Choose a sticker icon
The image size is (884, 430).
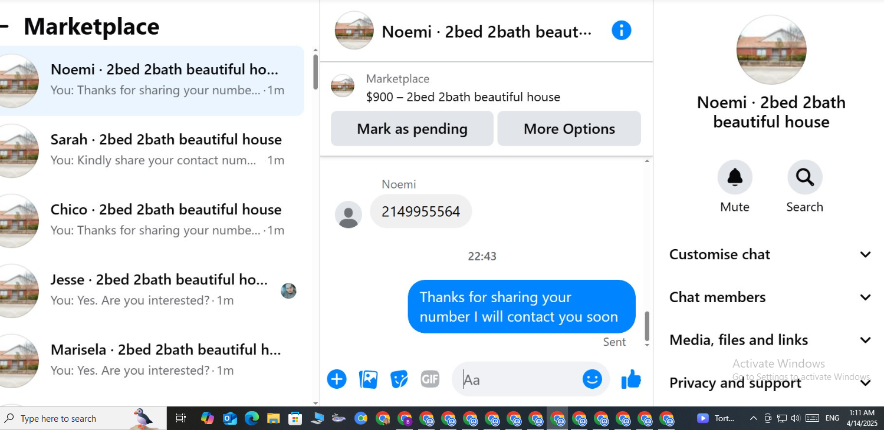tap(399, 379)
